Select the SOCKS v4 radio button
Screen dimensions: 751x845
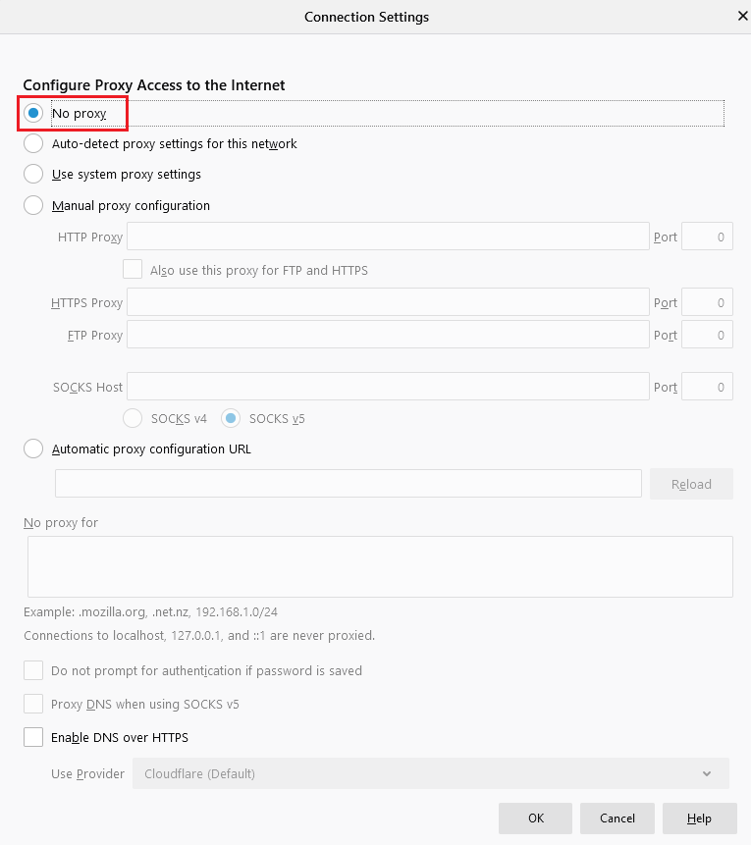pos(133,418)
